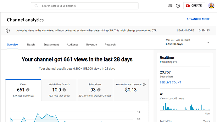Viewport: 217px width, 122px height.
Task: Click the 'Channel analytics' heading
Action: [25, 20]
